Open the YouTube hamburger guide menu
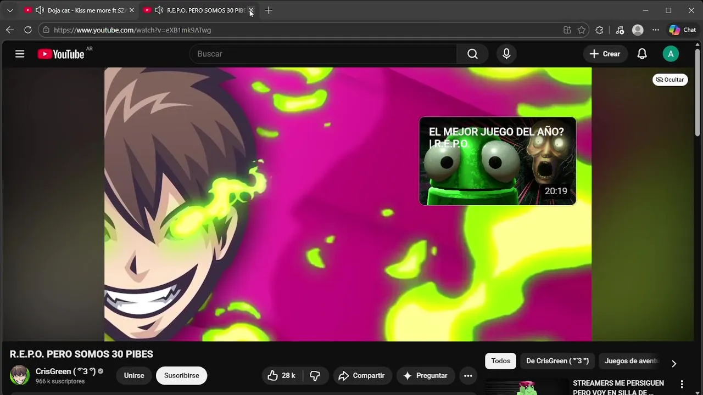The image size is (703, 395). (20, 54)
